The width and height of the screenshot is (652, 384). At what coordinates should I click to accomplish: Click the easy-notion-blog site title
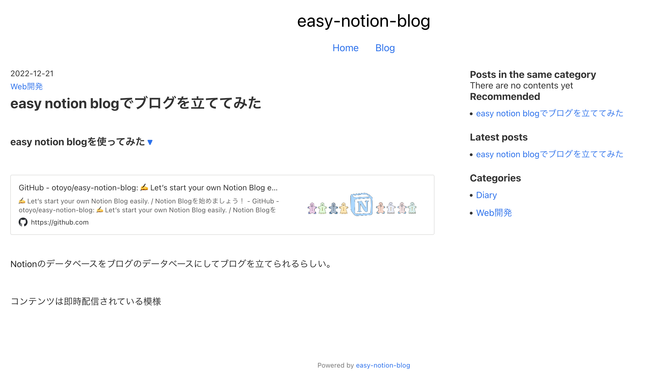point(364,21)
